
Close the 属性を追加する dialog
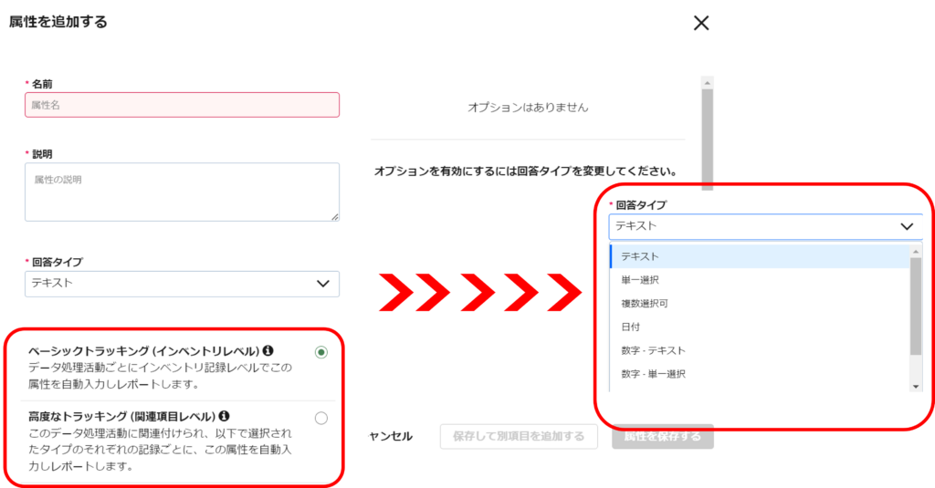tap(701, 24)
